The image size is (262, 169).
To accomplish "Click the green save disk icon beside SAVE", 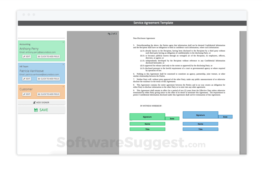I will click(36, 110).
